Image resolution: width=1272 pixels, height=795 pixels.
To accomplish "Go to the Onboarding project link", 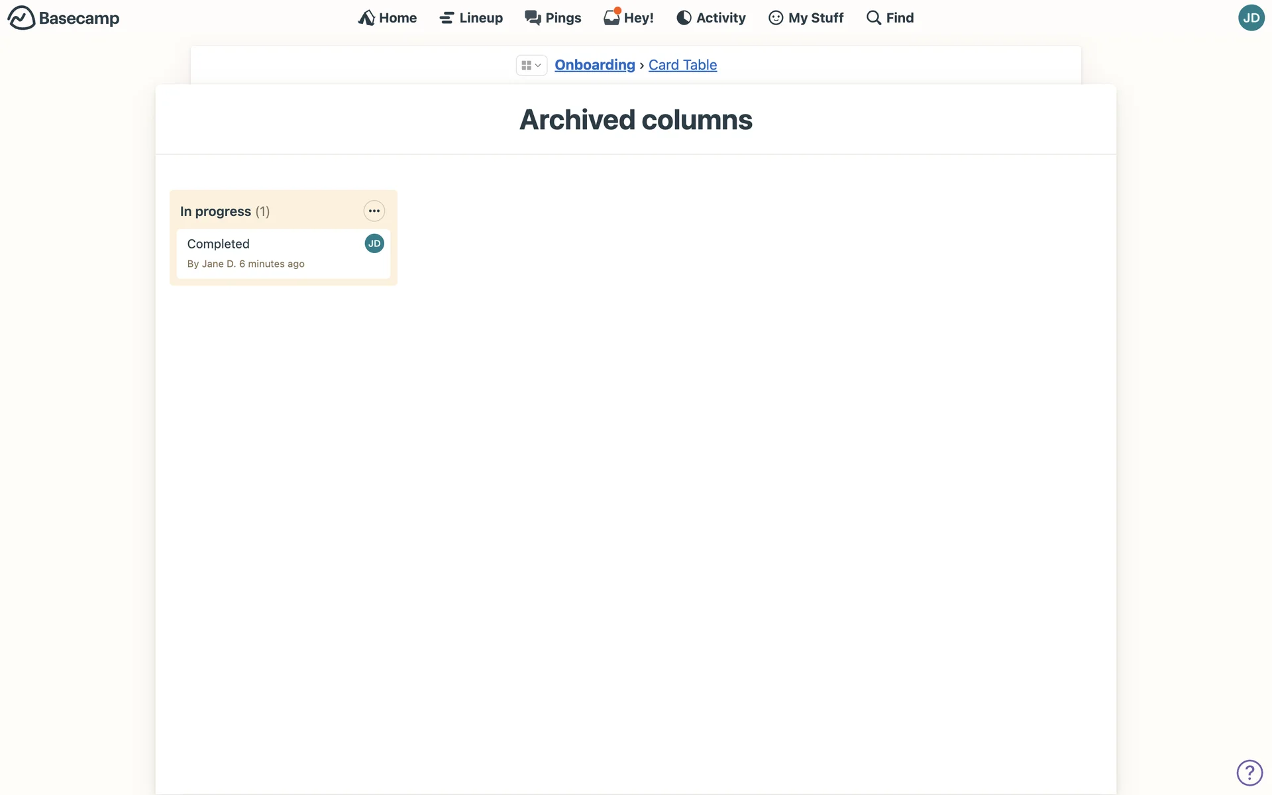I will pos(594,65).
